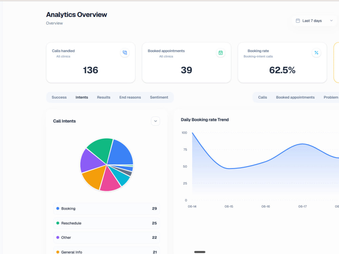Click the Booking rate value 62.5%

(x=282, y=70)
